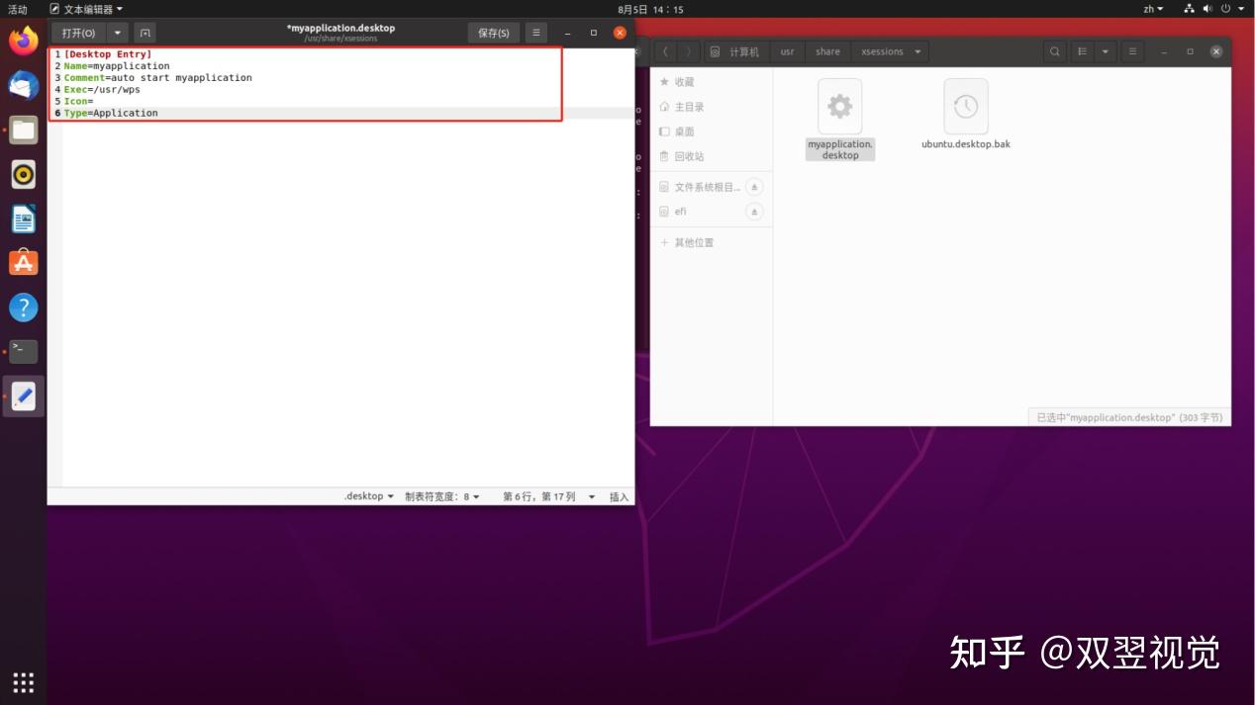
Task: Open the gedit hamburger menu icon
Action: point(535,33)
